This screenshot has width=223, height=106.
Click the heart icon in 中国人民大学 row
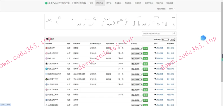coord(155,53)
